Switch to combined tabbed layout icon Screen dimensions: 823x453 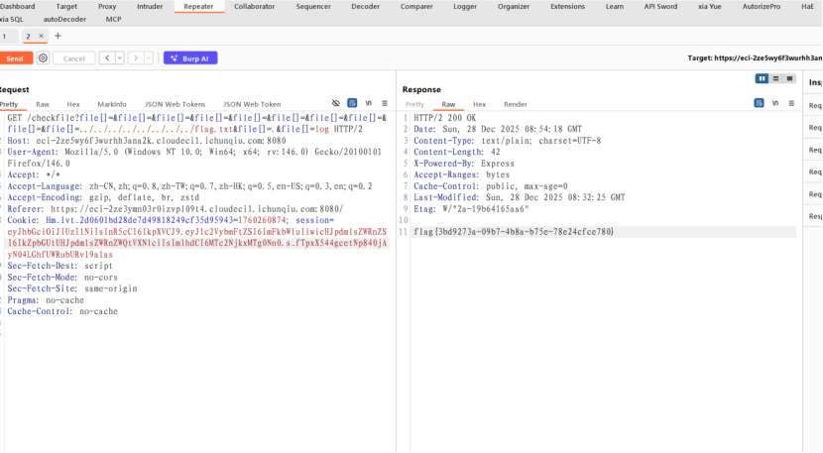(789, 78)
